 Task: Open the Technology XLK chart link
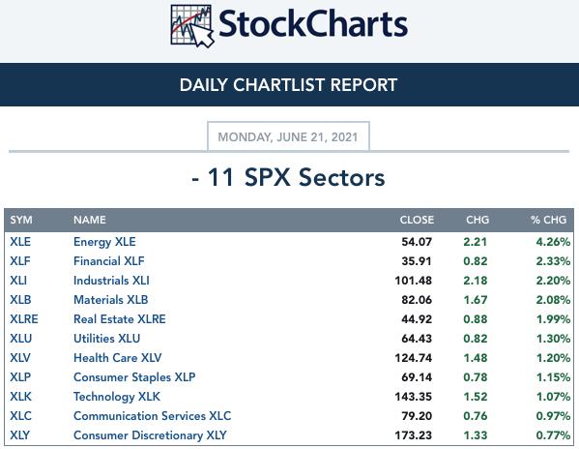117,397
